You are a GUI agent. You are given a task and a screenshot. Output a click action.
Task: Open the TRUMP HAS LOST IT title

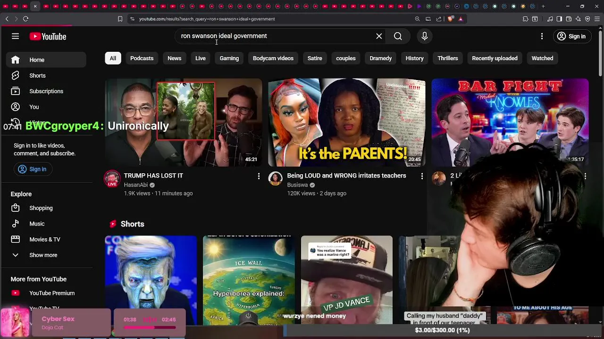[x=153, y=176]
